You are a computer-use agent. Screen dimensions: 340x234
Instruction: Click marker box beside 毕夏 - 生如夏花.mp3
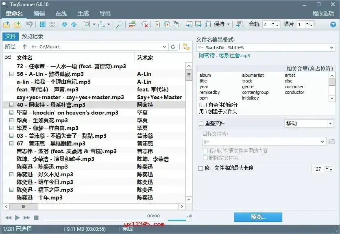point(11,120)
